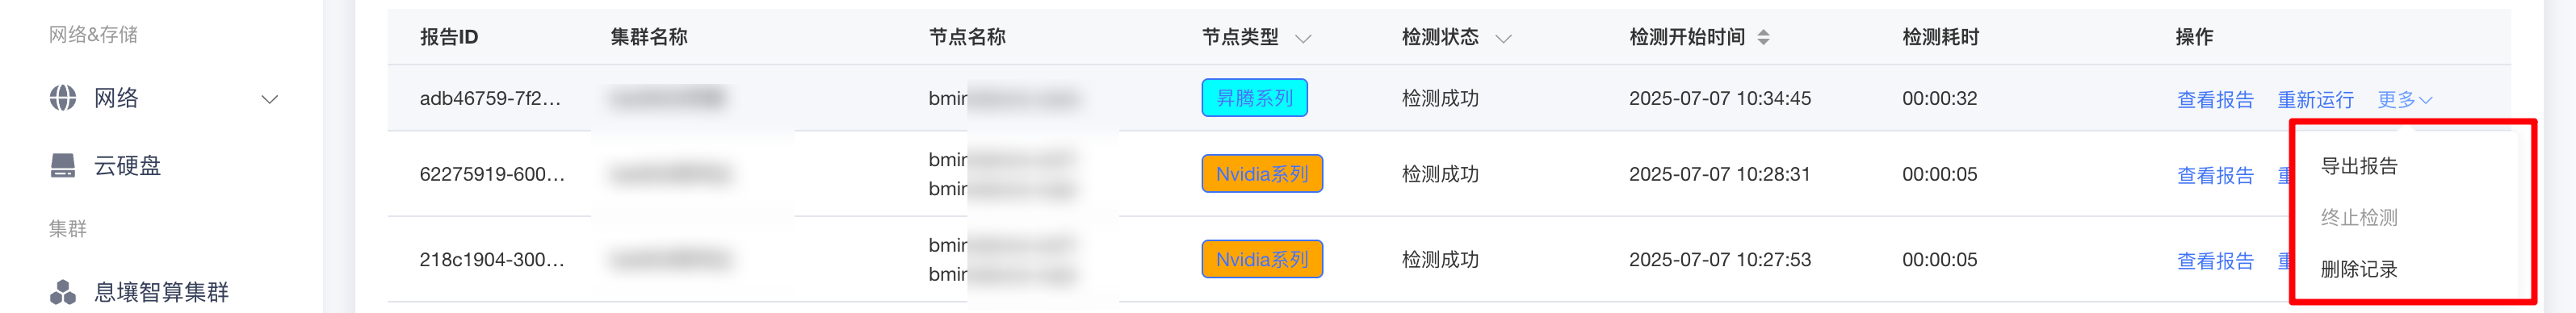The image size is (2576, 313).
Task: Click the 昇腾系列 node type tag
Action: 1254,98
